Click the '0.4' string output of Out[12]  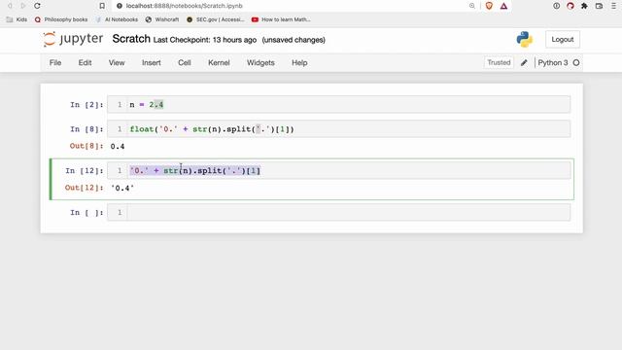122,188
